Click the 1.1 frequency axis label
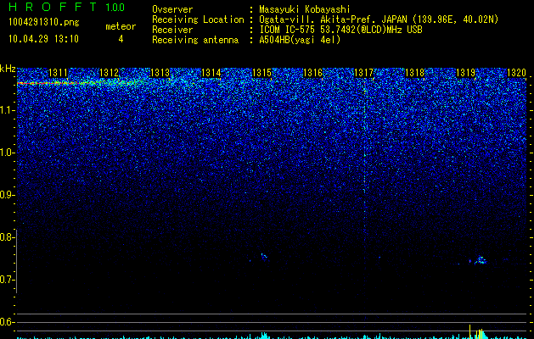 [7, 110]
